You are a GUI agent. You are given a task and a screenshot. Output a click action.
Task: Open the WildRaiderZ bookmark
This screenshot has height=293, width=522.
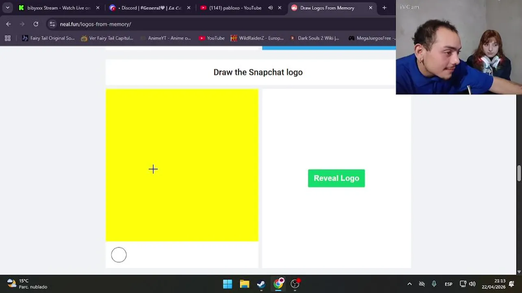coord(257,38)
